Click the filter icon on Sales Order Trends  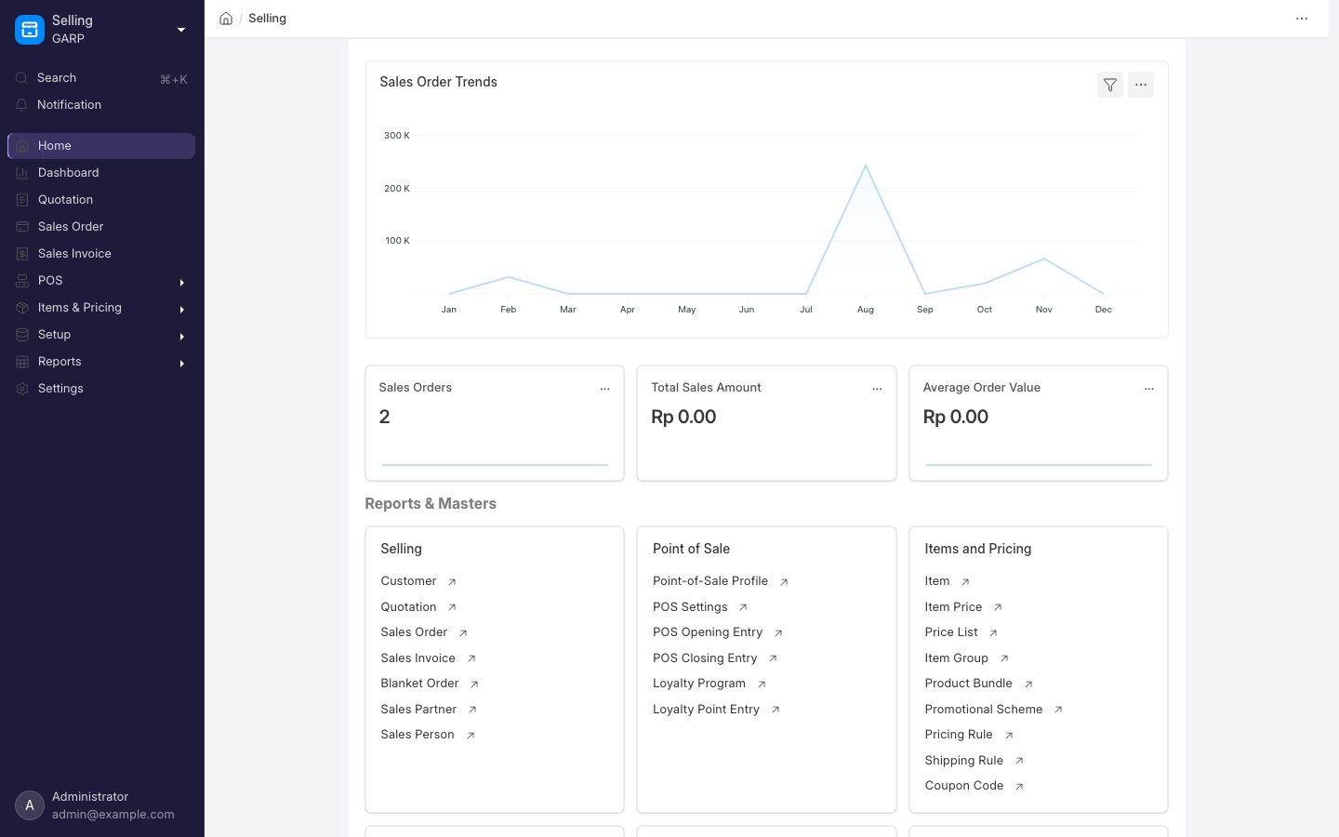(x=1110, y=85)
